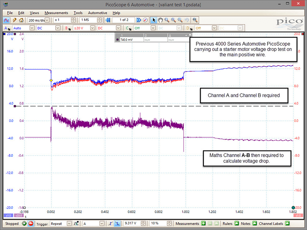
Task: Zoom to full view
Action: tap(195, 20)
